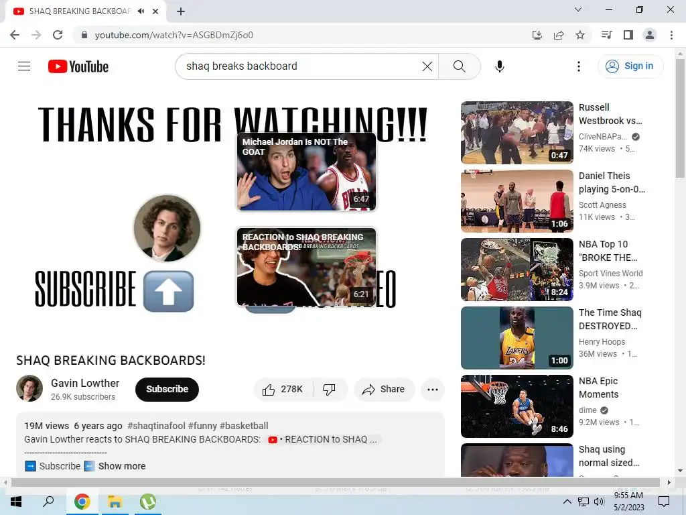Click Scott Agness channel name
This screenshot has height=515, width=686.
click(x=602, y=205)
